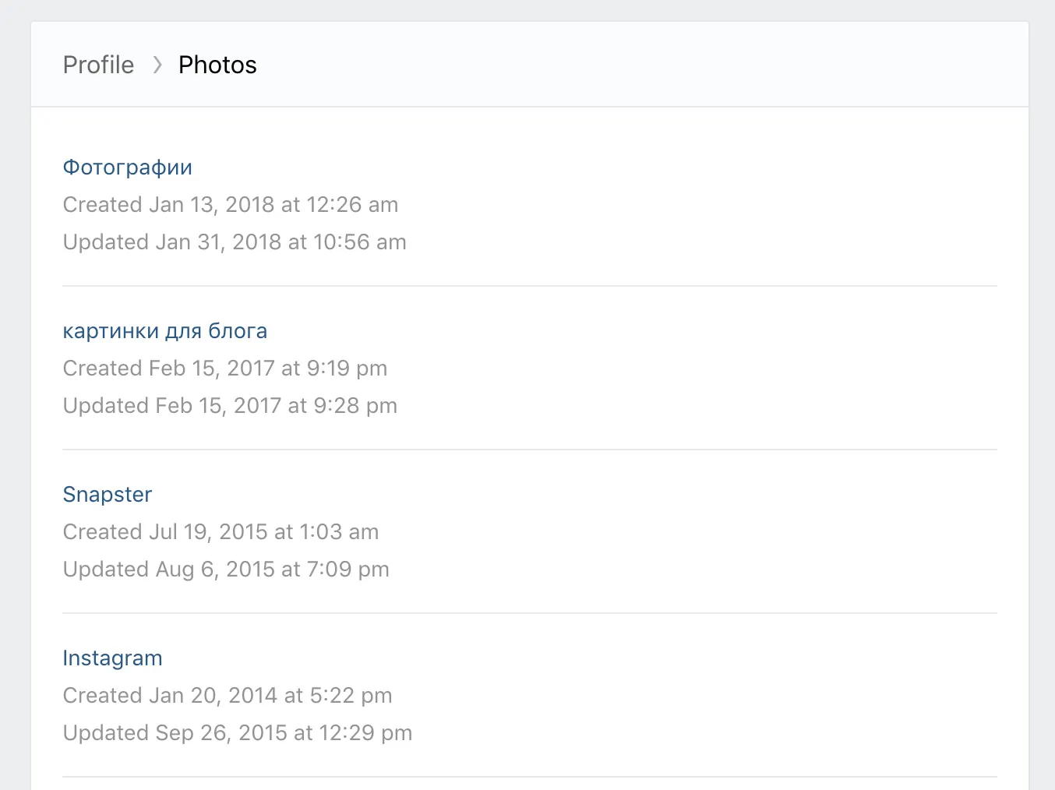Click the Updated Aug 6, 2015 text
The height and width of the screenshot is (790, 1055).
click(226, 570)
